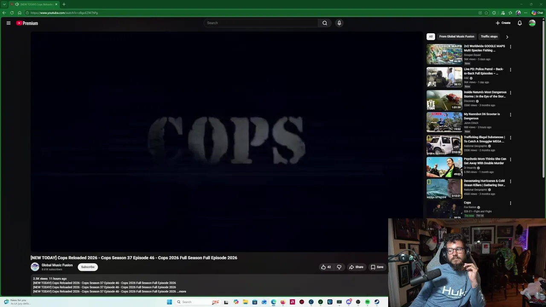This screenshot has width=546, height=307.
Task: Open the tab actions dropdown chevron
Action: (4, 4)
